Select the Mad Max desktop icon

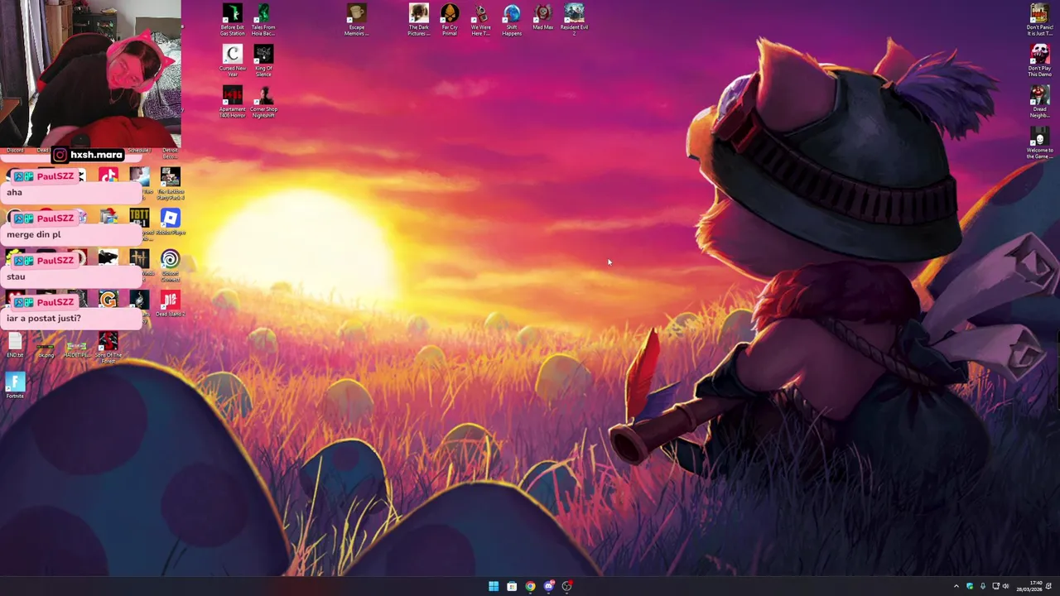click(542, 17)
